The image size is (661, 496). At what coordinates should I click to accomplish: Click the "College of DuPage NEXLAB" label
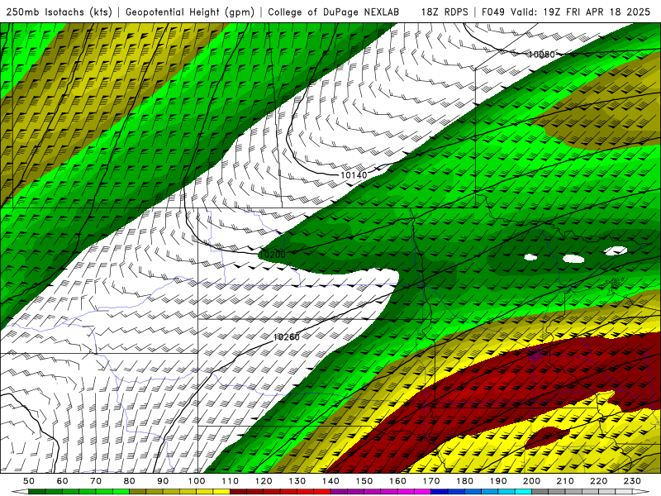click(334, 12)
